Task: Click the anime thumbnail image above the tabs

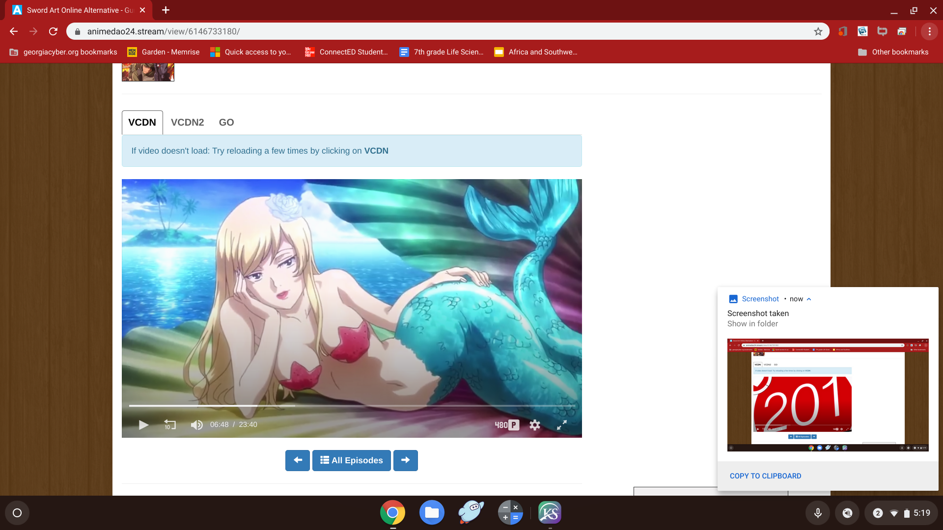Action: 148,72
